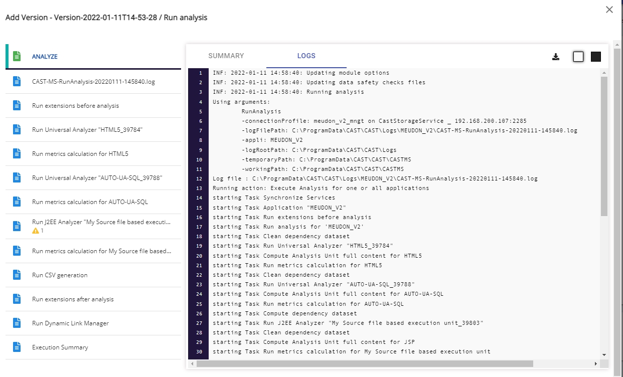The height and width of the screenshot is (377, 623).
Task: Click line number 30 in the gutter
Action: [x=200, y=351]
